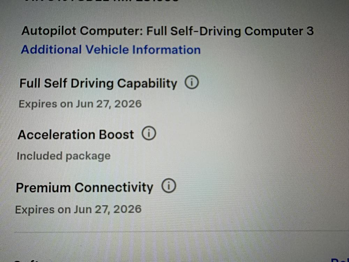Open the Additional Vehicle Information link
The image size is (349, 262).
[x=111, y=50]
